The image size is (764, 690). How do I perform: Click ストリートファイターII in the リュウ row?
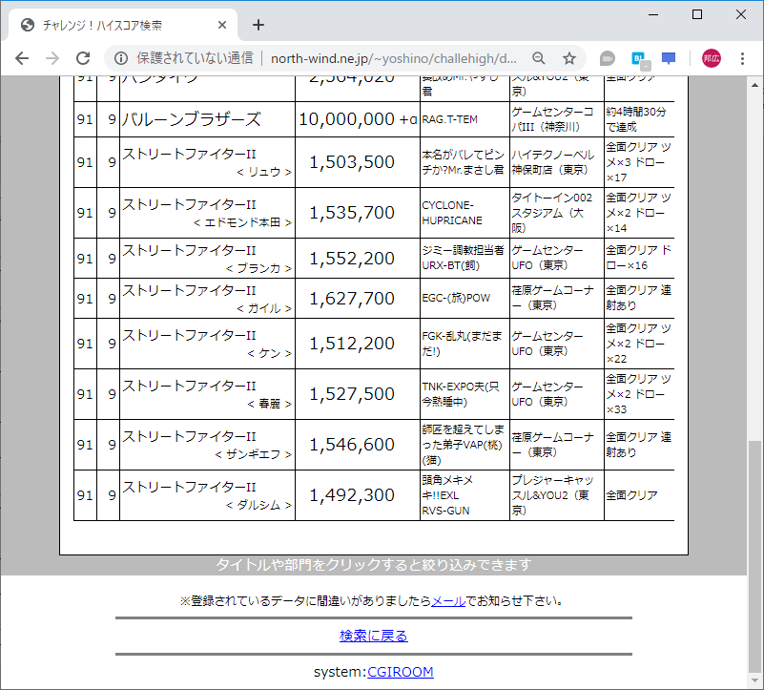189,154
